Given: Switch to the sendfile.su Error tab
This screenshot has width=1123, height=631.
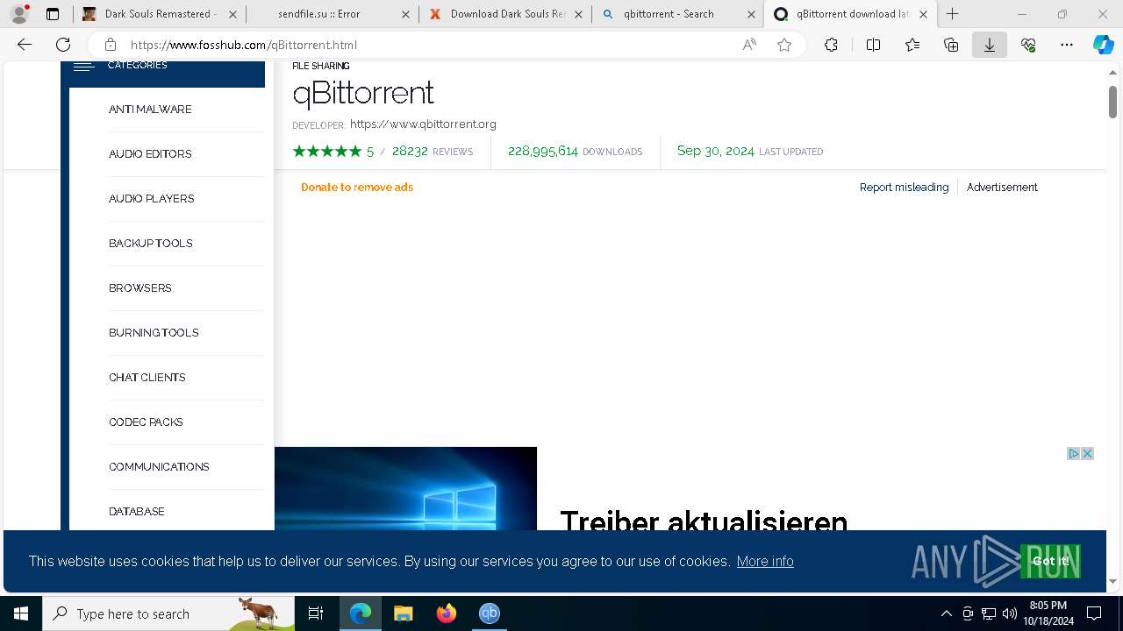Looking at the screenshot, I should pos(331,14).
